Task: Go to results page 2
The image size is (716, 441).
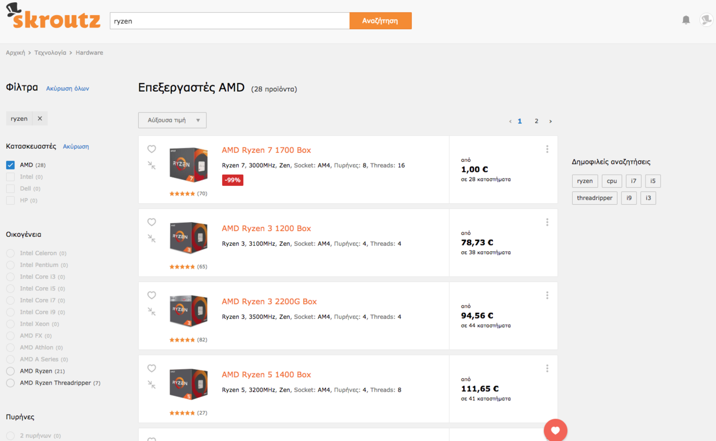Action: pyautogui.click(x=536, y=121)
